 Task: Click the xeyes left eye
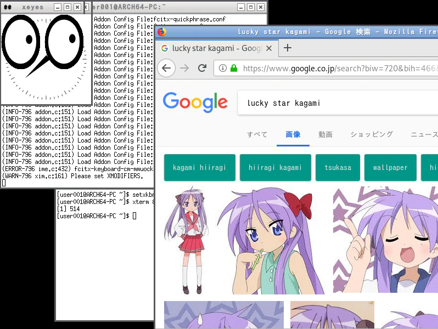(x=21, y=42)
